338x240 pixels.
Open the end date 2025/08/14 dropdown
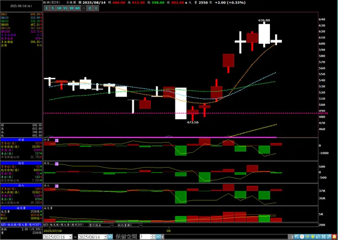[x=106, y=237]
